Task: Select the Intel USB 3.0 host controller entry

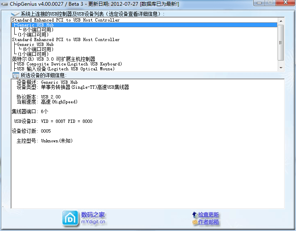Action: coord(53,59)
